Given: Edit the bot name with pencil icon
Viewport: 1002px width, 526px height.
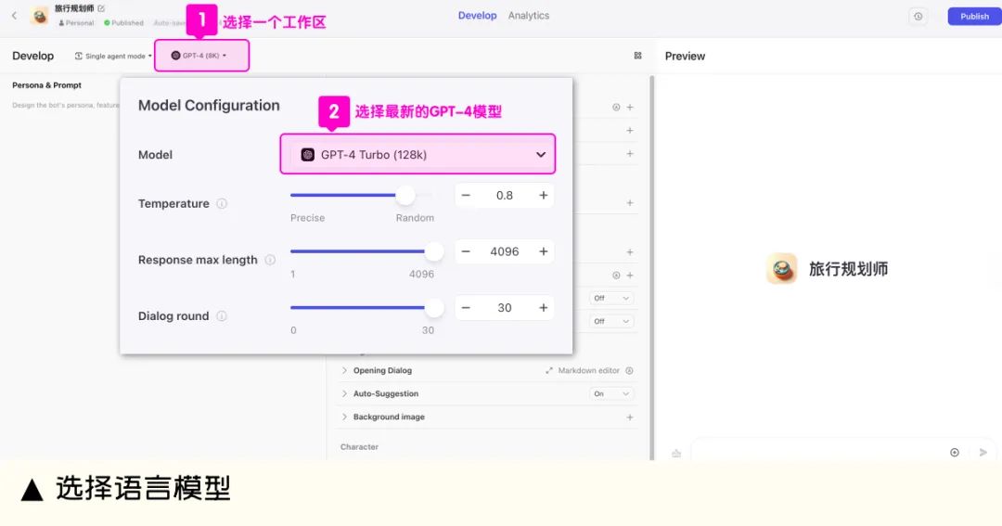Looking at the screenshot, I should pyautogui.click(x=101, y=8).
